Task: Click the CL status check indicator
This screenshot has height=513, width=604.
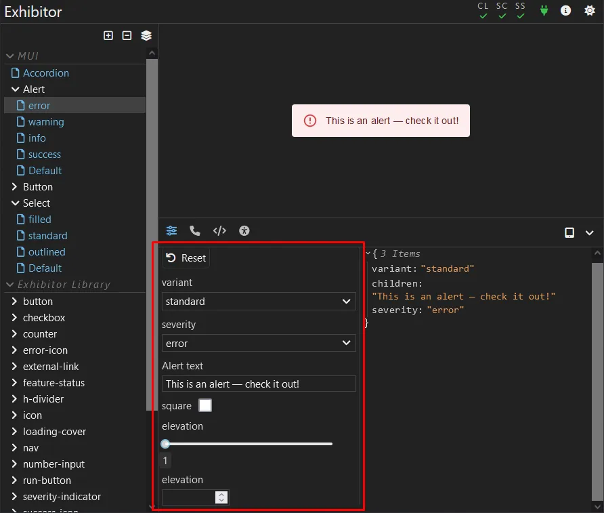Action: (x=483, y=11)
